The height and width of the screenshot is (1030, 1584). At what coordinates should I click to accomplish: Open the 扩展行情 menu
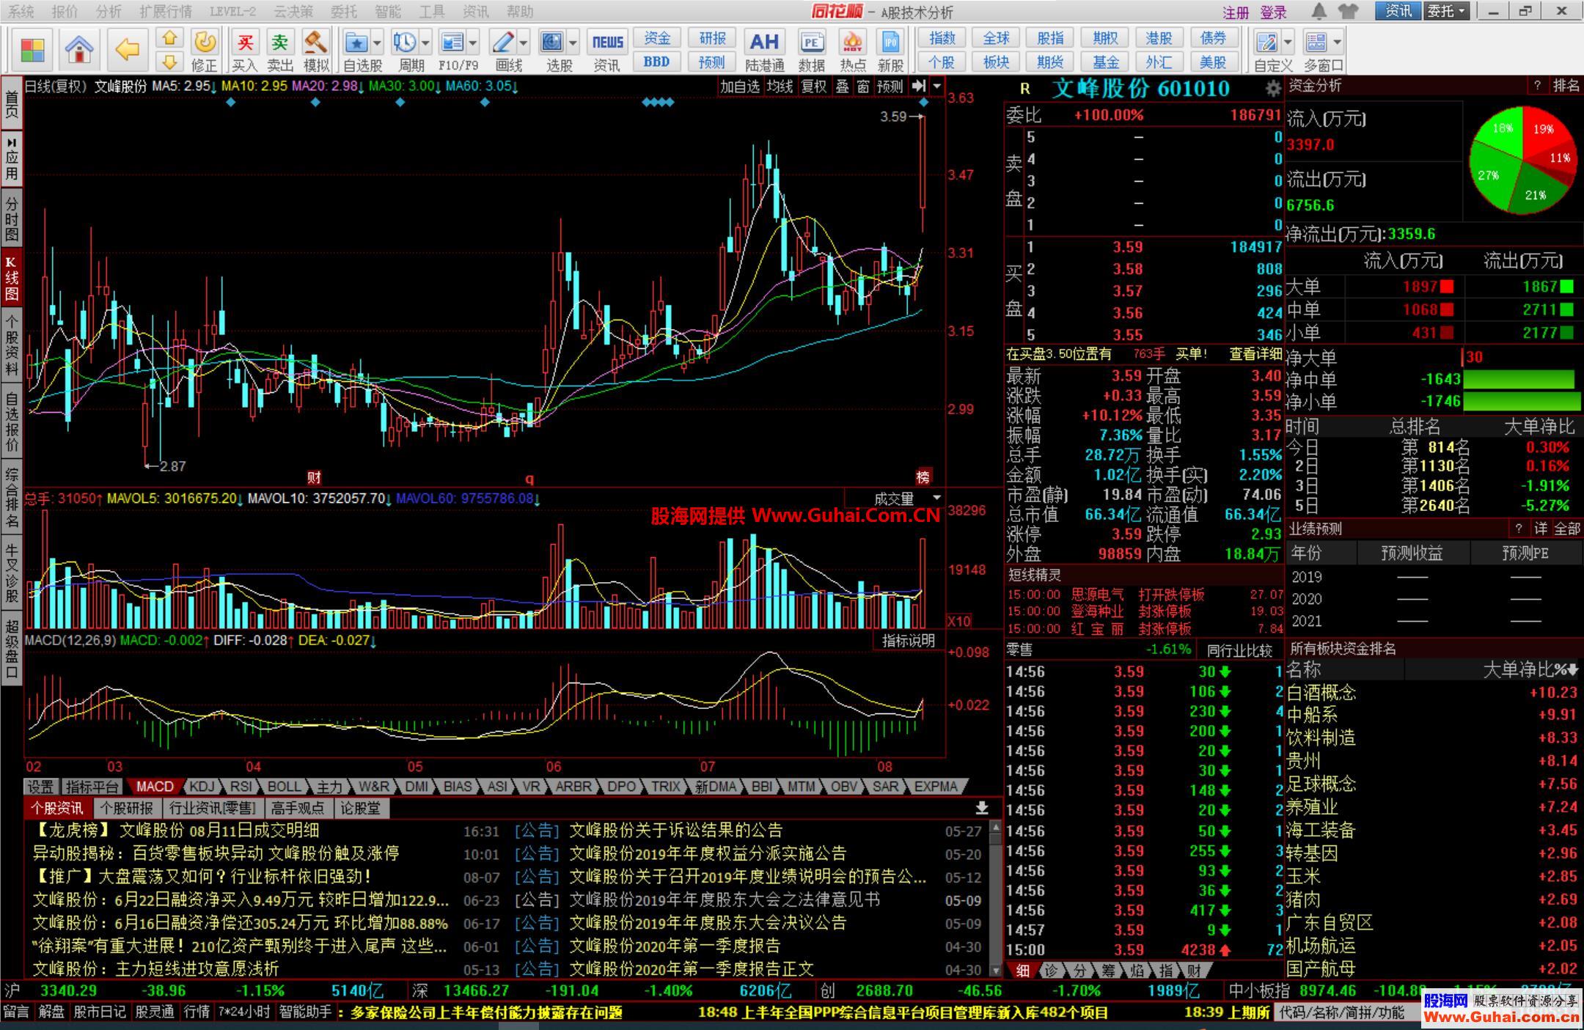pos(166,12)
